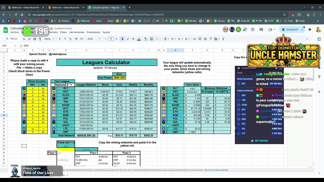Viewport: 324px width, 182px height.
Task: Toggle italic formatting
Action: pos(128,39)
